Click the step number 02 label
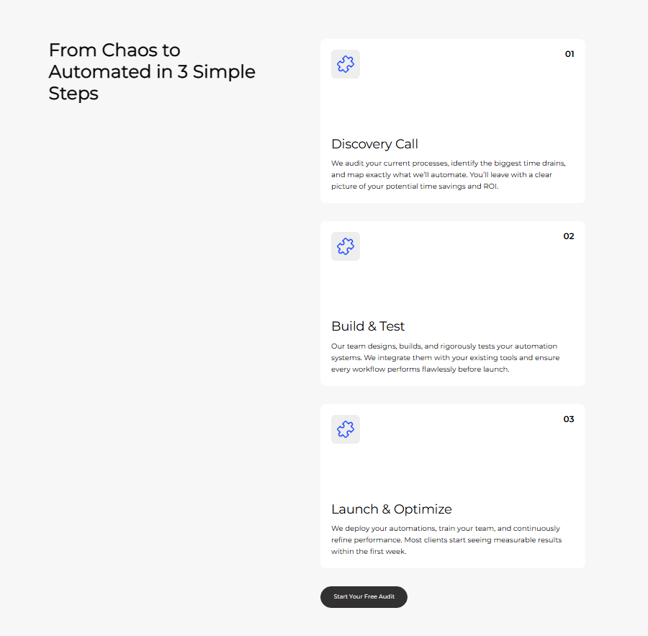Viewport: 648px width, 636px height. click(569, 236)
